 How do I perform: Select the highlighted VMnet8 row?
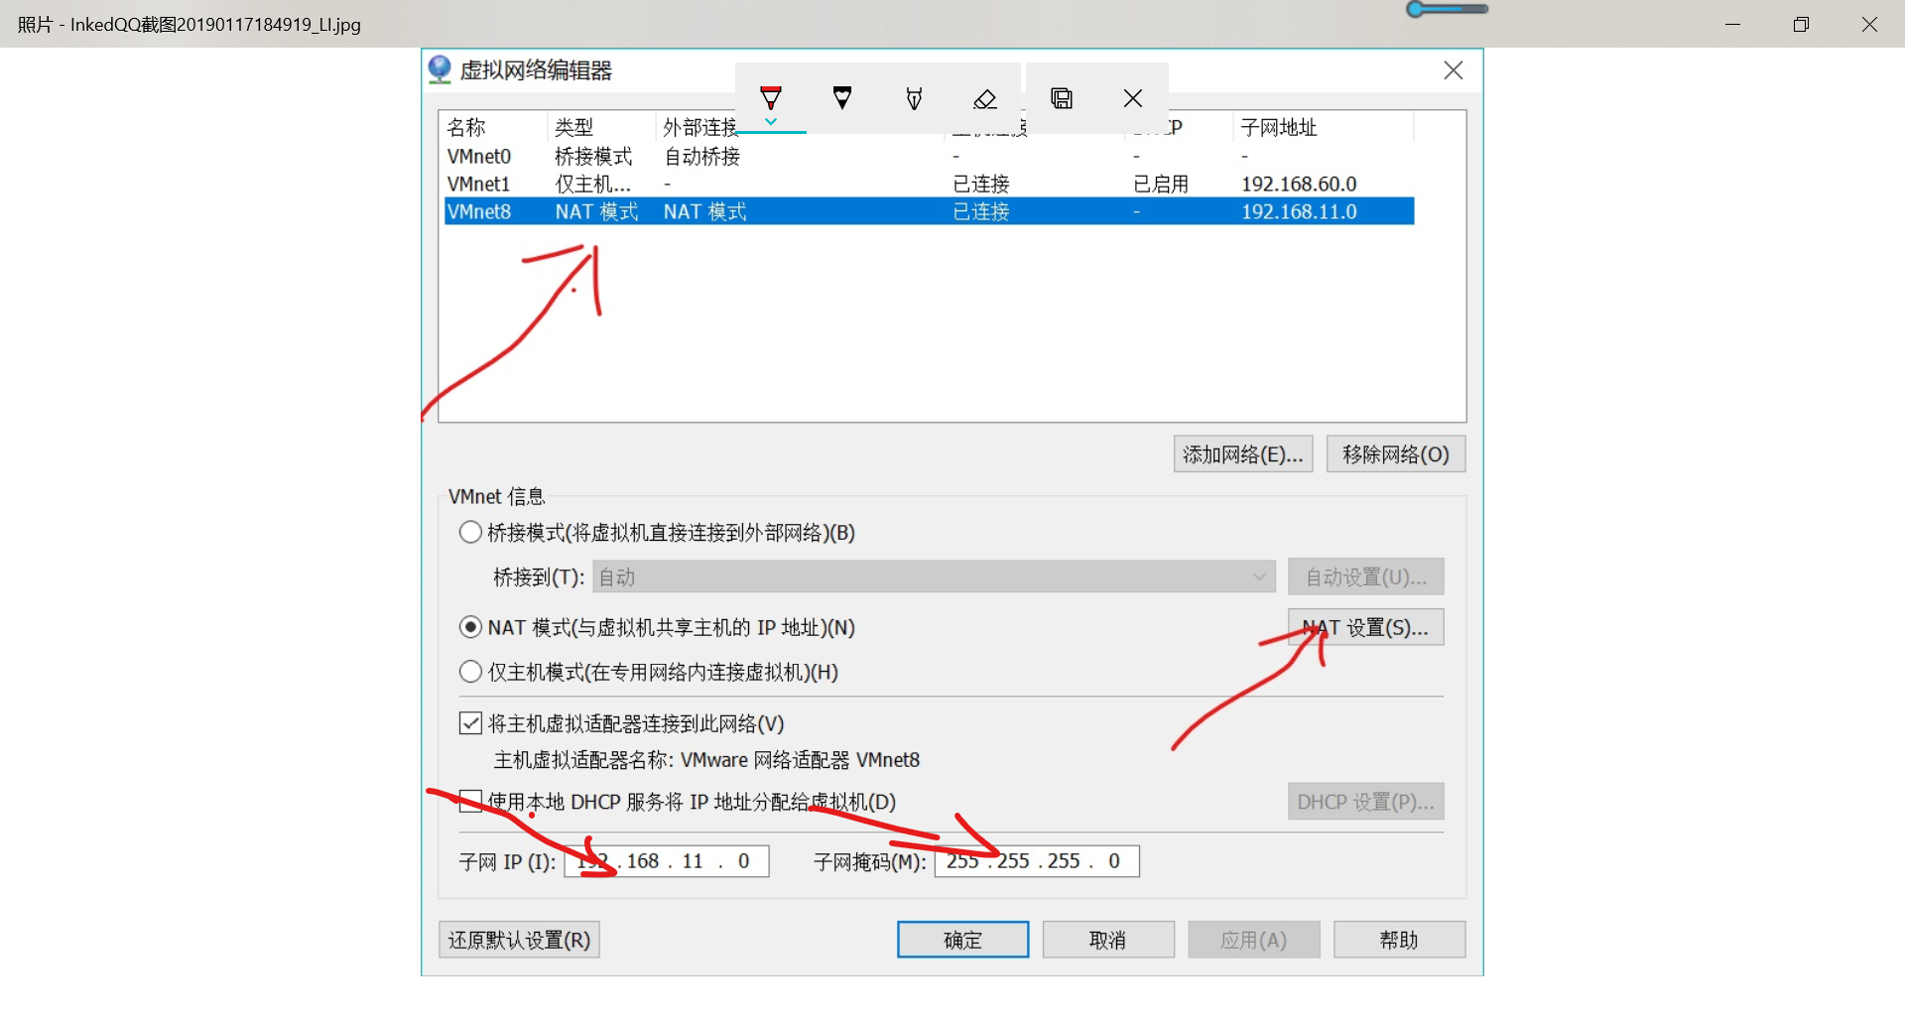click(929, 211)
